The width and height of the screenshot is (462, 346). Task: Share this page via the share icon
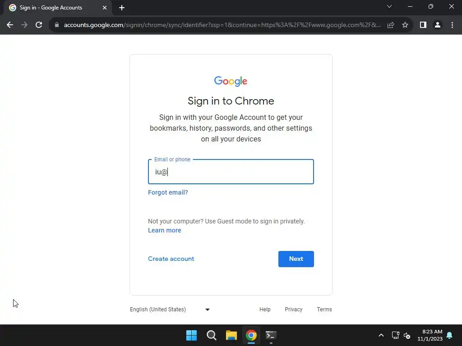(391, 25)
